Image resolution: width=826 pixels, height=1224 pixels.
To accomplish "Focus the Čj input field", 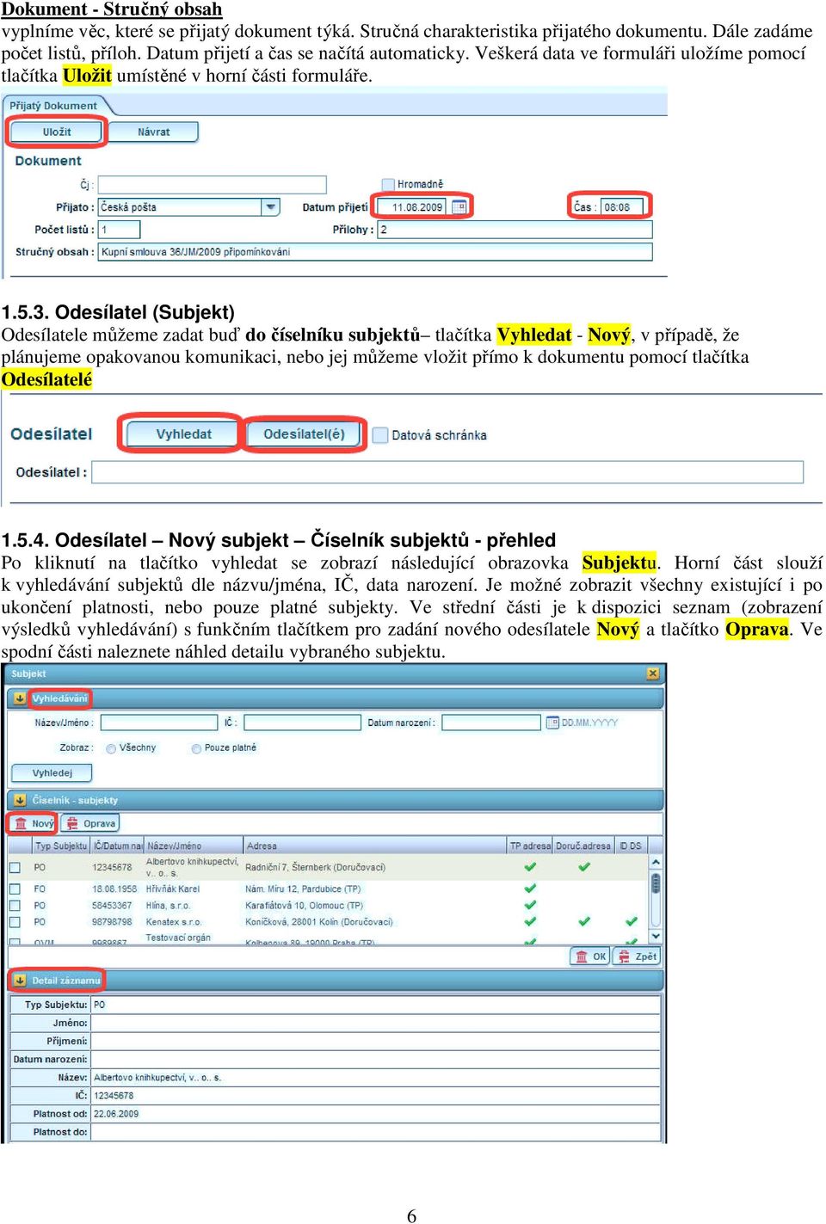I will (x=212, y=185).
